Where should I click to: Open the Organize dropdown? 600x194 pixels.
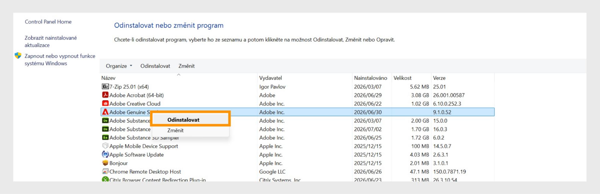[119, 66]
